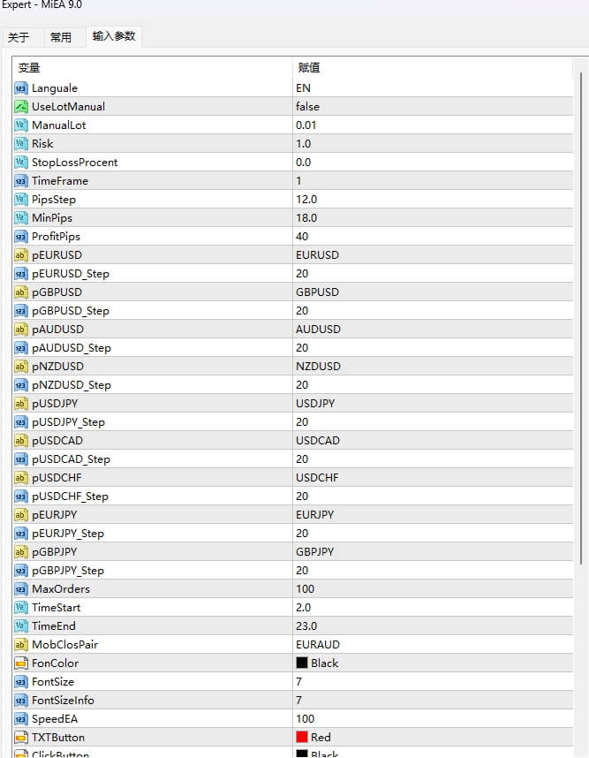Select the pUSDJPY_Step variable name
This screenshot has width=589, height=758.
click(x=68, y=422)
